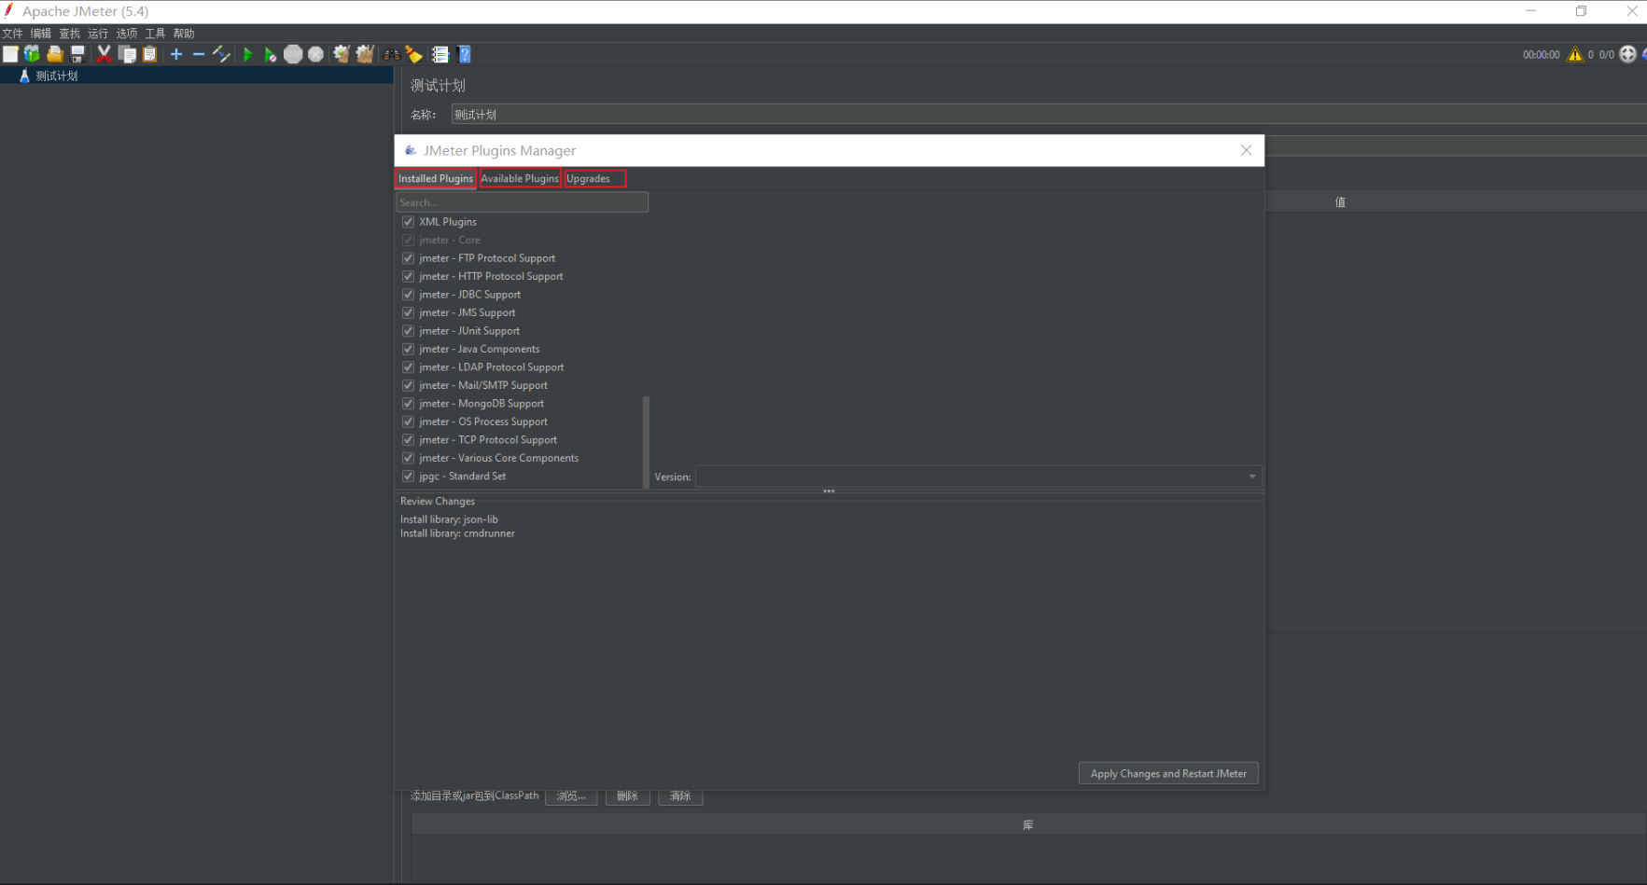Uncheck the XML Plugins checkbox
The height and width of the screenshot is (885, 1647).
[408, 222]
